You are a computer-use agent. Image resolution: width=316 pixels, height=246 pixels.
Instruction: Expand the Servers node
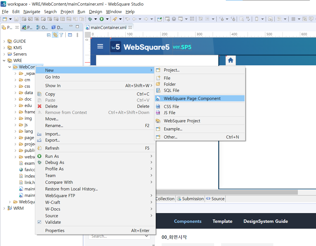tap(4, 54)
